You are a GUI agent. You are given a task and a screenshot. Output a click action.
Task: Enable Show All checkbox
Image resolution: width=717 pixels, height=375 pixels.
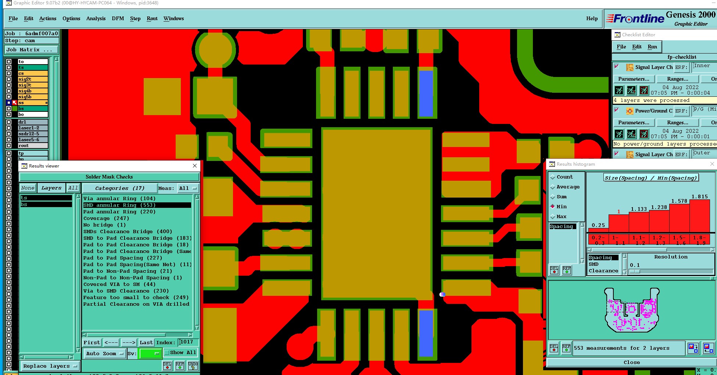click(166, 353)
